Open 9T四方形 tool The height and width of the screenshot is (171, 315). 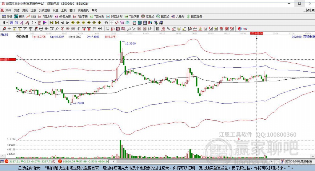coord(114,17)
